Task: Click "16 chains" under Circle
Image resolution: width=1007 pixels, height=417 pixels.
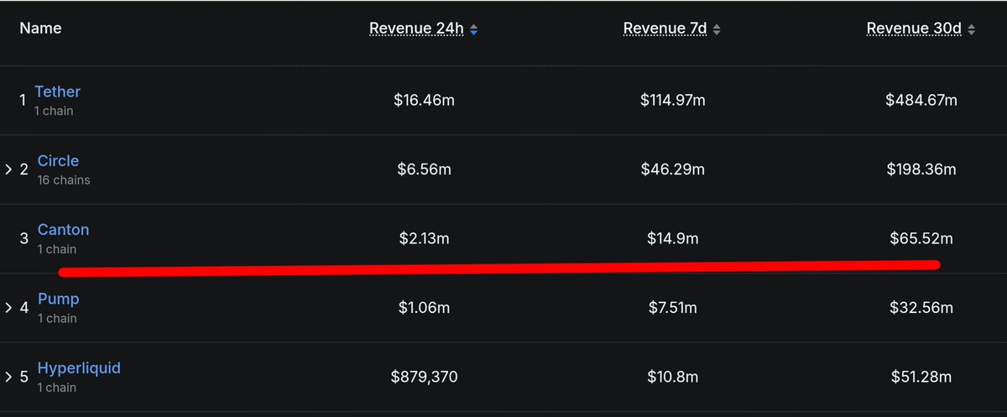Action: (x=64, y=180)
